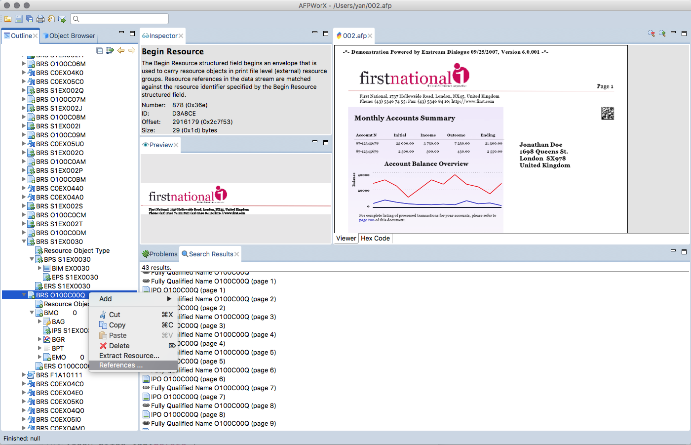691x445 pixels.
Task: Click the save all toolbar icon
Action: coord(30,19)
